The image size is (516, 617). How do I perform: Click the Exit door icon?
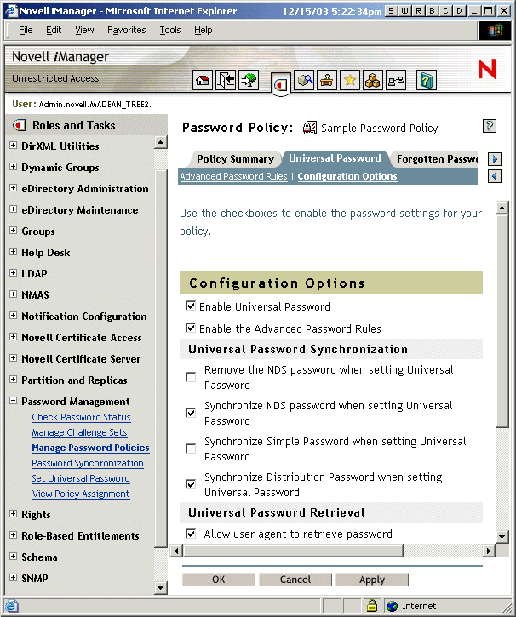pyautogui.click(x=226, y=80)
